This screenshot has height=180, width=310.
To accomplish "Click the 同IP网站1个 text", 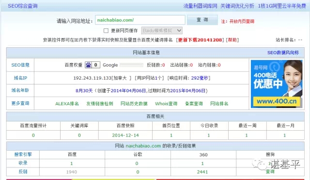I will pos(149,78).
